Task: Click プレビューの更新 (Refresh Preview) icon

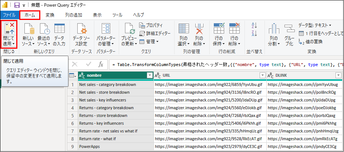Action: (130, 29)
